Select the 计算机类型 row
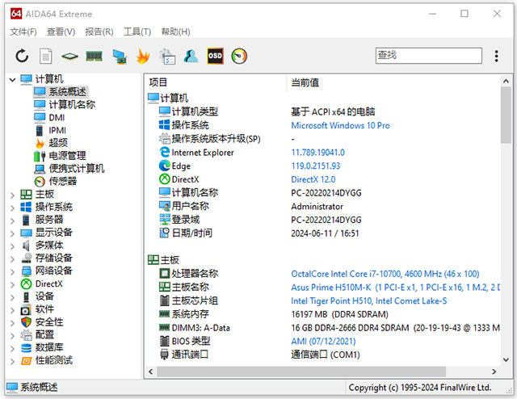 point(322,111)
